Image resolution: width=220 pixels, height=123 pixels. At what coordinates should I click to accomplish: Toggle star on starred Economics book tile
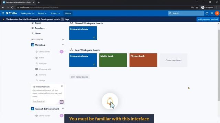click(x=94, y=37)
